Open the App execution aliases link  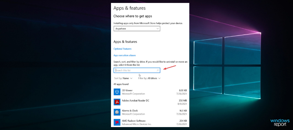tap(125, 55)
